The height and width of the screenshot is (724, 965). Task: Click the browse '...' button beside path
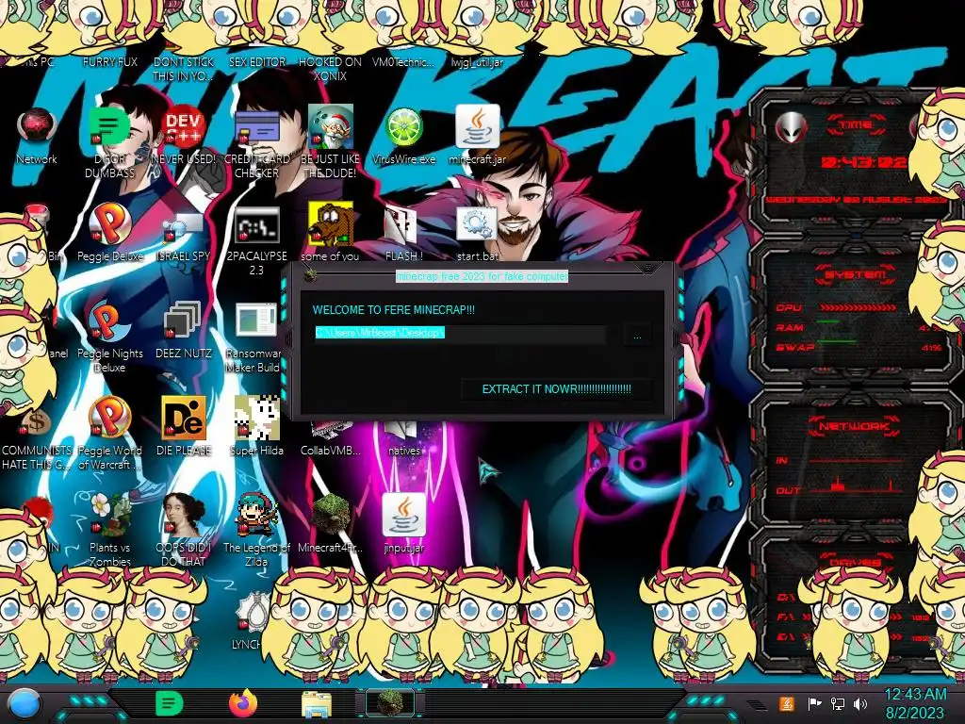point(638,336)
